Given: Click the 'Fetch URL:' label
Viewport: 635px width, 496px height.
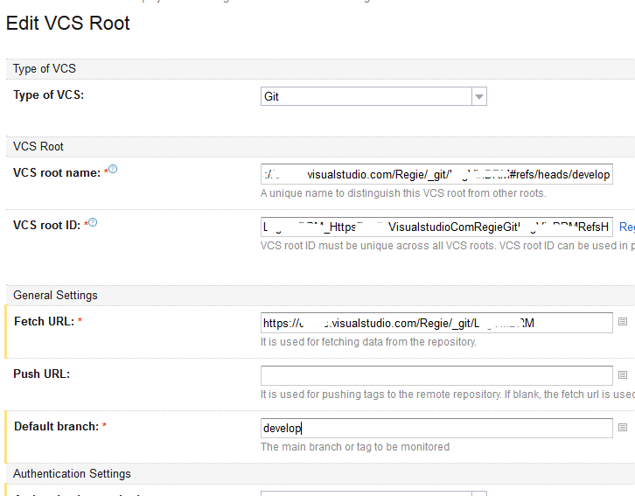Looking at the screenshot, I should (x=44, y=322).
